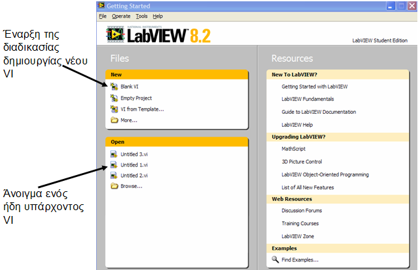
Task: Click the Blank VI icon
Action: pyautogui.click(x=114, y=87)
